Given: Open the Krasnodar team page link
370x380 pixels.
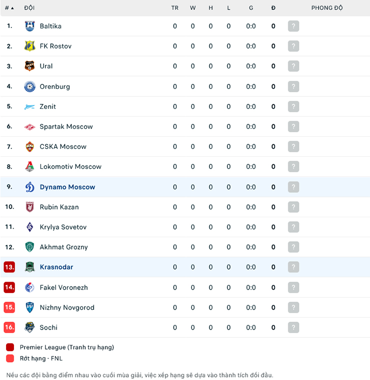Looking at the screenshot, I should (56, 267).
